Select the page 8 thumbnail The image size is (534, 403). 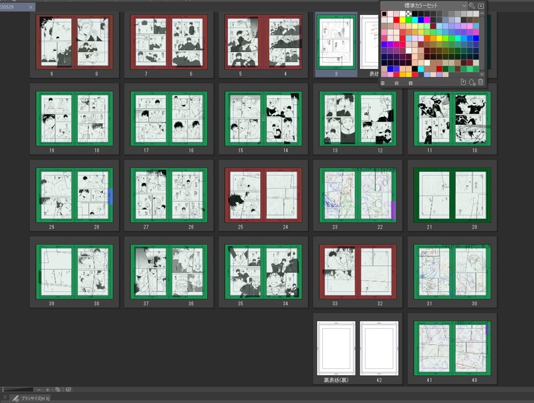pos(94,42)
